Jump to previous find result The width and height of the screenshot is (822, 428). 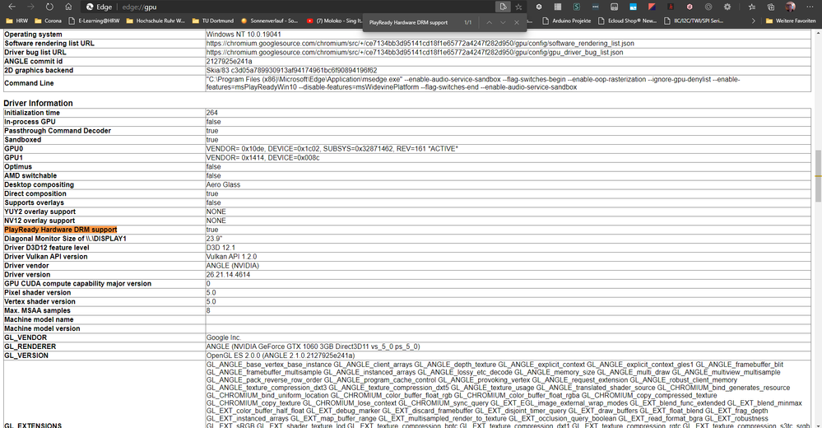489,22
